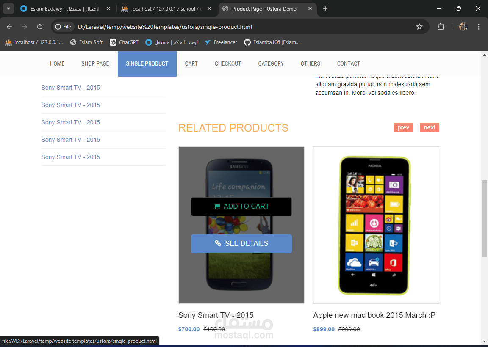
Task: Go to the HOME menu item
Action: [x=57, y=64]
